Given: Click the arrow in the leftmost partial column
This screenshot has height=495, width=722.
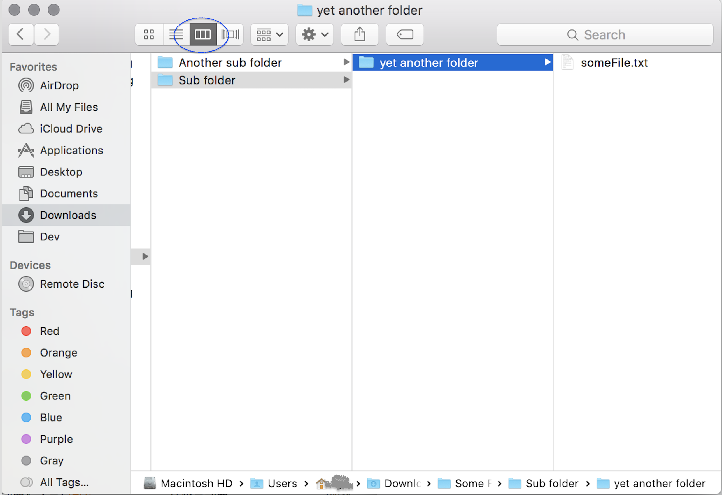Looking at the screenshot, I should [145, 256].
